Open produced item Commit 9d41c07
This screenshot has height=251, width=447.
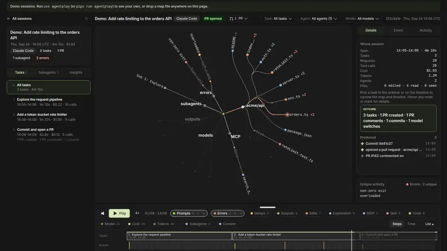[398, 144]
